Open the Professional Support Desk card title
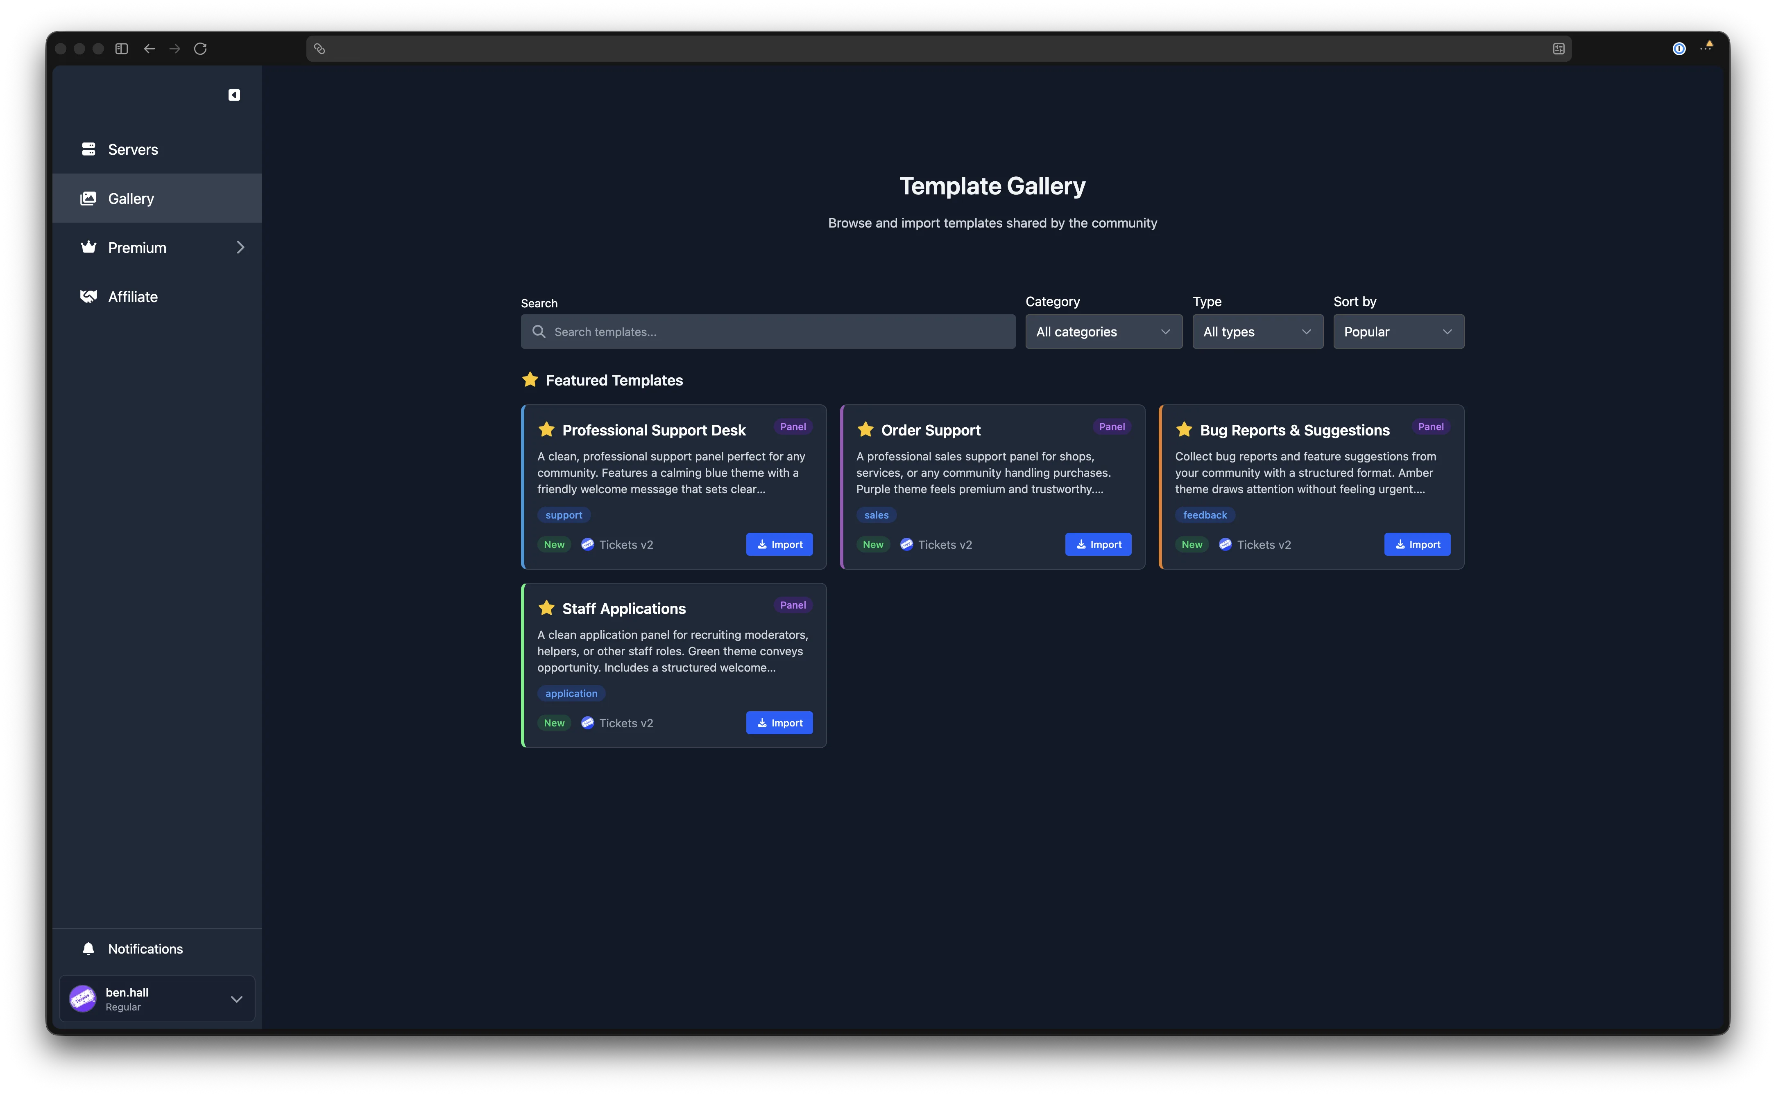Viewport: 1776px width, 1096px height. 654,431
